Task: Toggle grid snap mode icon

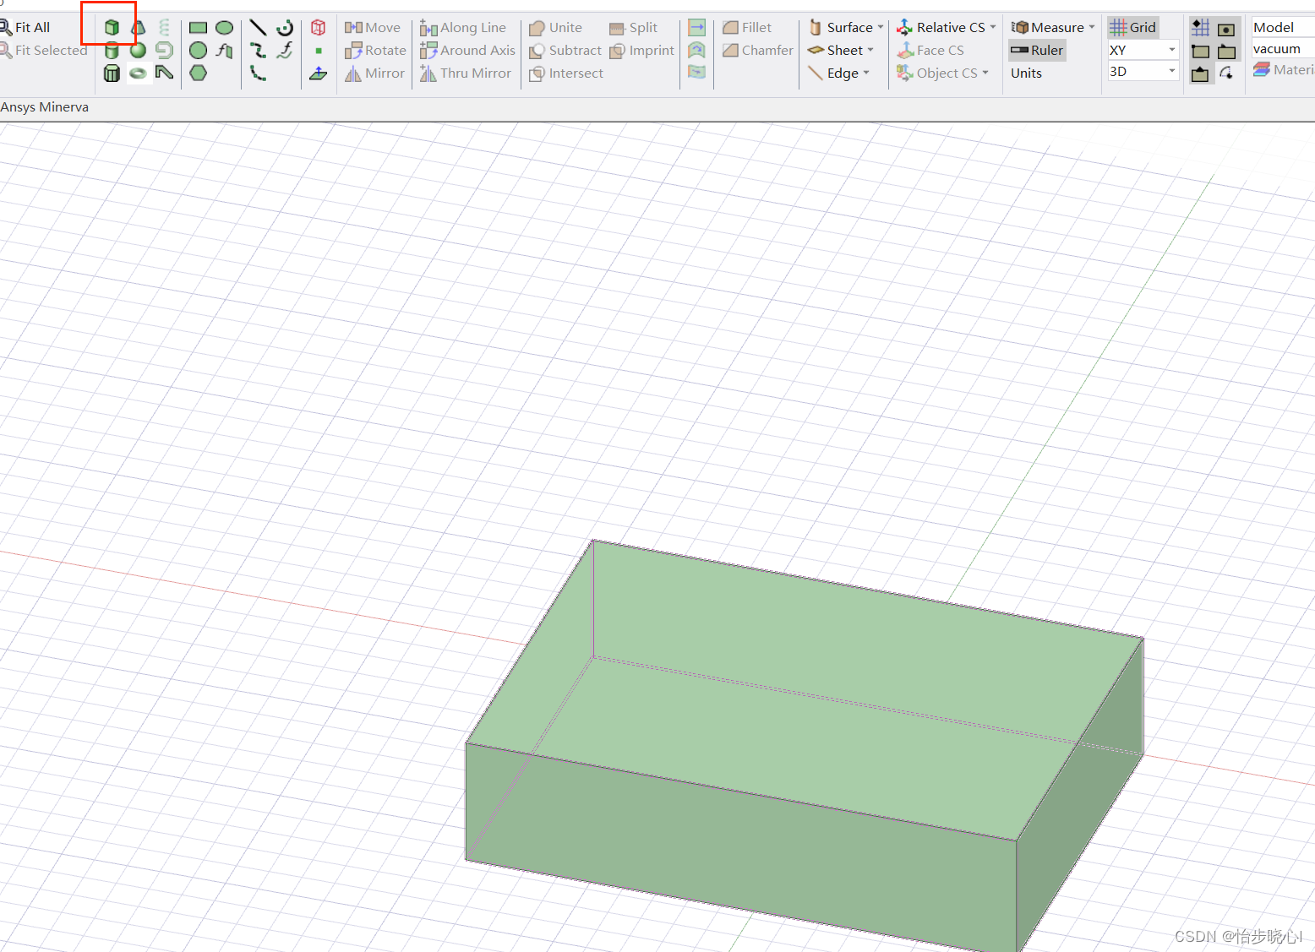Action: point(1200,28)
